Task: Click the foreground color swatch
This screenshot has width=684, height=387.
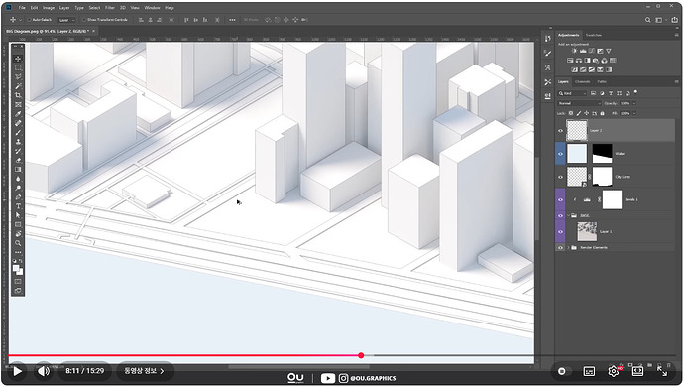Action: (16, 268)
